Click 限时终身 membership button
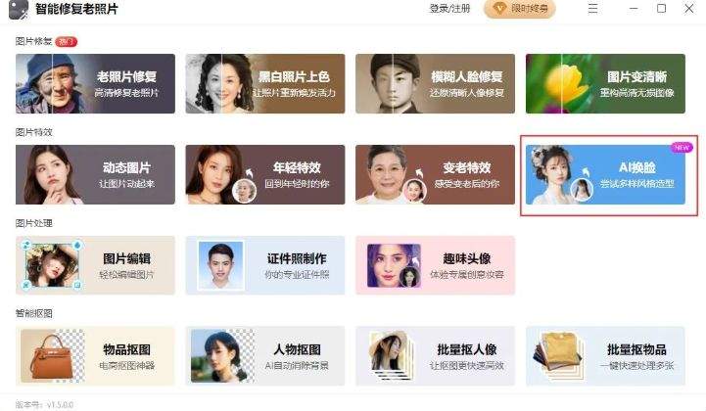 coord(520,9)
